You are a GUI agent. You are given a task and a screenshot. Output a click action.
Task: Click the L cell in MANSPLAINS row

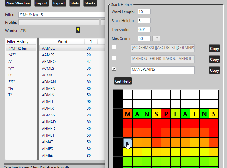[x=176, y=114]
